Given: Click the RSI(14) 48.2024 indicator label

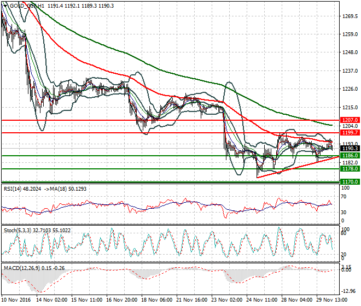Looking at the screenshot, I should (22, 189).
